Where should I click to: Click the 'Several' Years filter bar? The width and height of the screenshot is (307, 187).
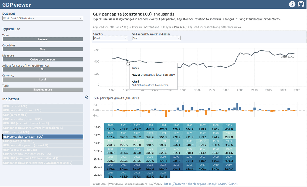(43, 40)
